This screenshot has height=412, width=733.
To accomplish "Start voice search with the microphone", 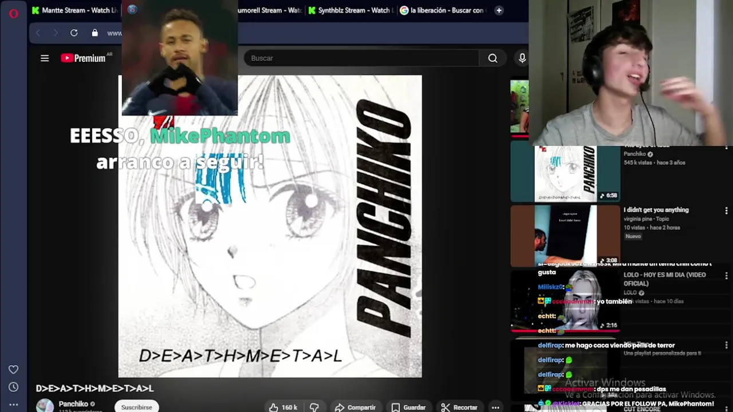I will (x=522, y=58).
